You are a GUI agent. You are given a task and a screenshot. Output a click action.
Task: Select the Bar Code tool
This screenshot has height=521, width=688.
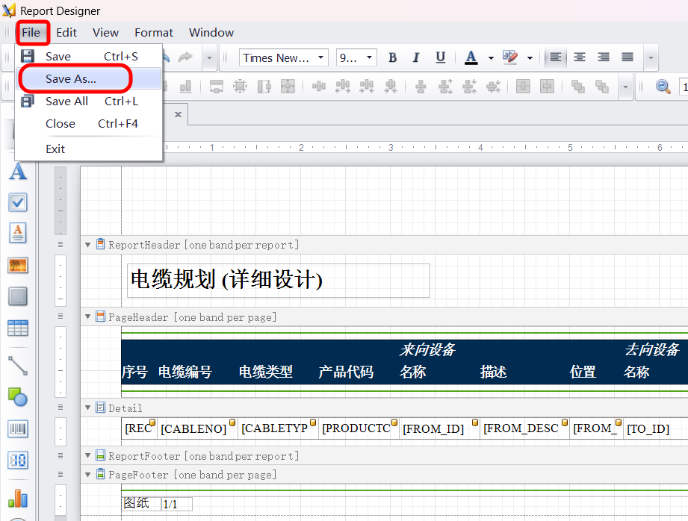18,428
